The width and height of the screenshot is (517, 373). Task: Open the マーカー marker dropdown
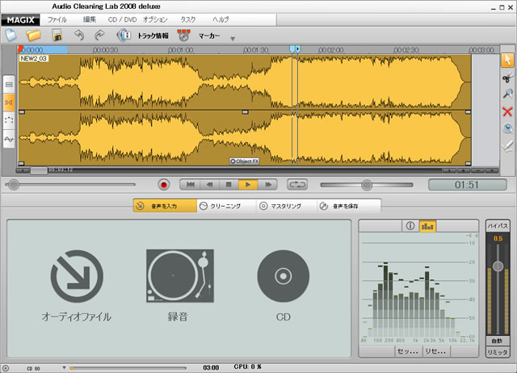click(x=208, y=36)
